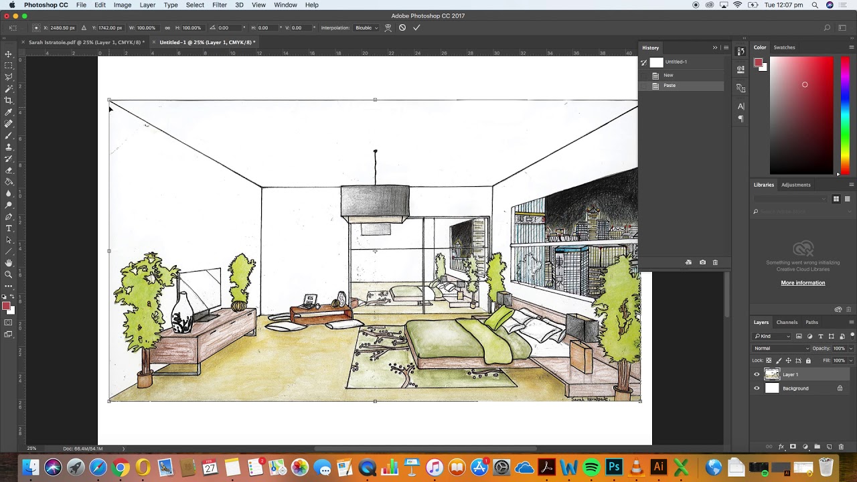The image size is (857, 482).
Task: Collapse the History panel double arrows
Action: click(715, 48)
